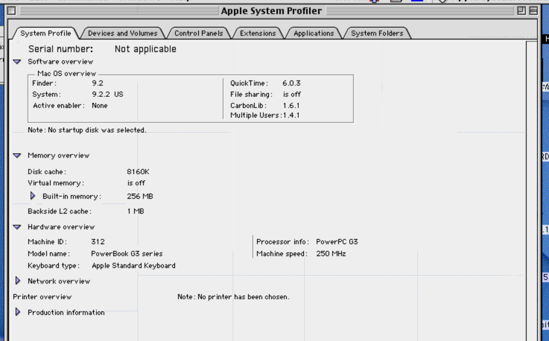
Task: Switch to the System Folders tab
Action: [377, 33]
